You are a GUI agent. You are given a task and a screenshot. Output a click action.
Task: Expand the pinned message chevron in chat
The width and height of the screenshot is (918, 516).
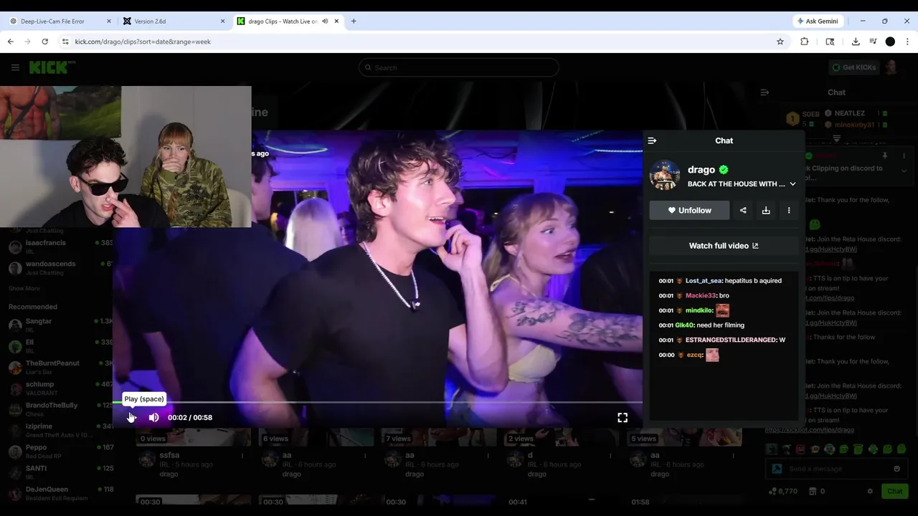904,171
